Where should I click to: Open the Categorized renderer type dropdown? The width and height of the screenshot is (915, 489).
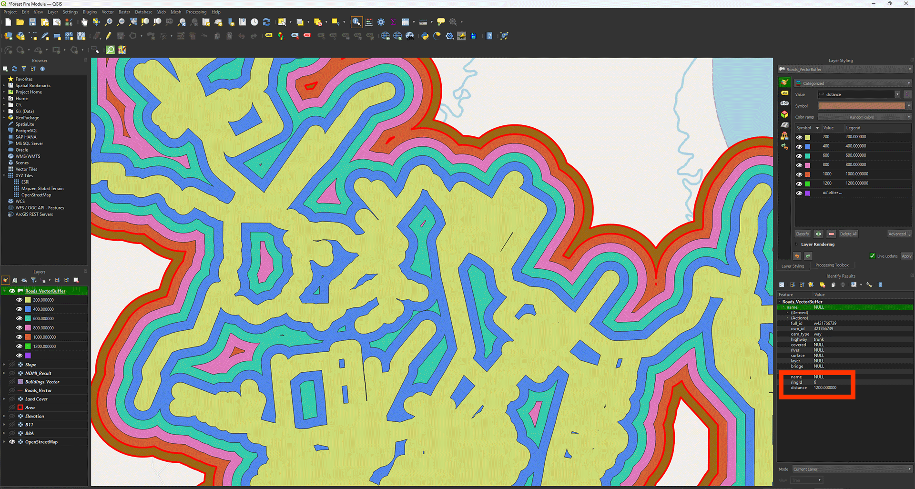[853, 83]
